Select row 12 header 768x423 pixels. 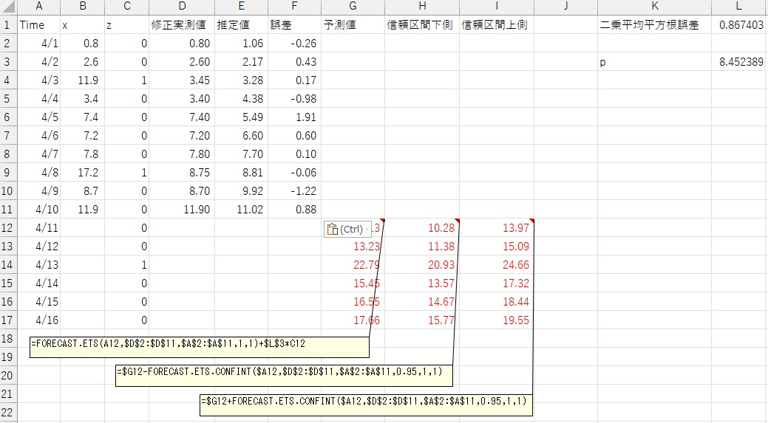7,228
